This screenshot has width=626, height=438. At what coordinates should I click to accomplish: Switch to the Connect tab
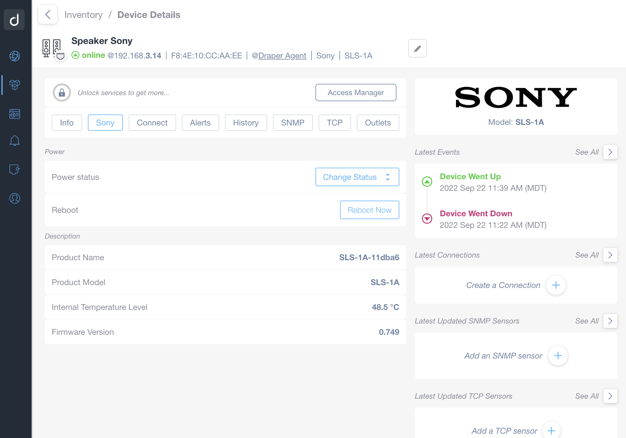pyautogui.click(x=152, y=123)
